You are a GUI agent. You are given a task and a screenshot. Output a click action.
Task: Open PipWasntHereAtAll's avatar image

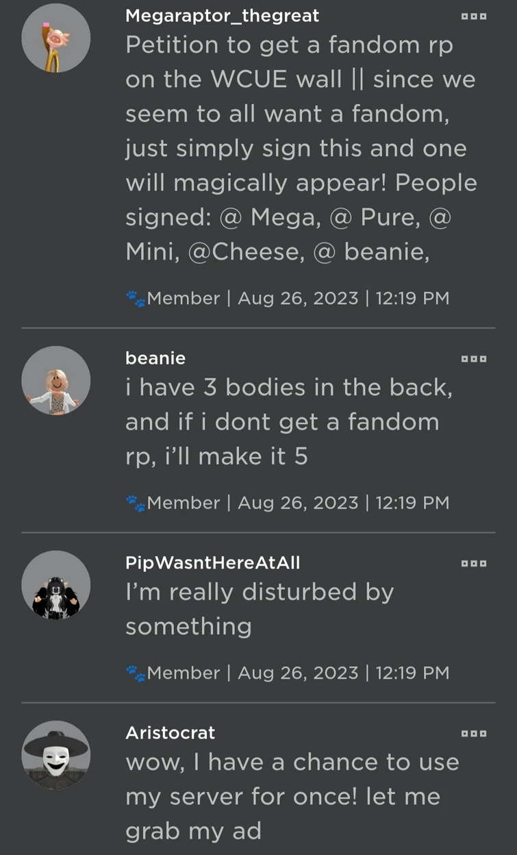tap(55, 584)
